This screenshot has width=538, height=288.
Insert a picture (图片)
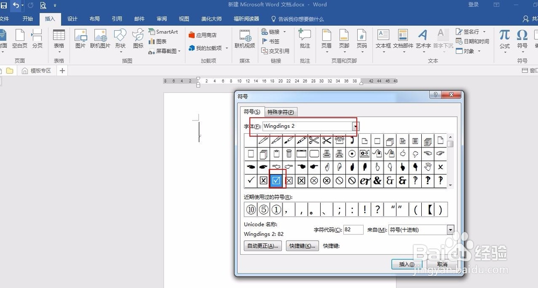pos(80,39)
